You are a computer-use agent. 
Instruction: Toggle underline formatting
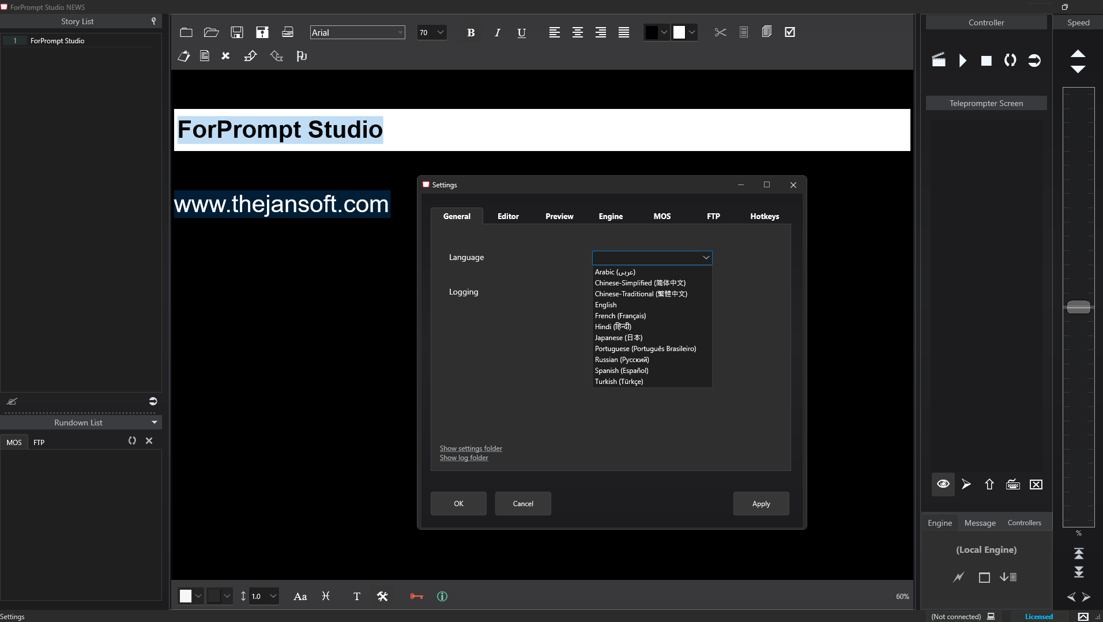[x=522, y=33]
